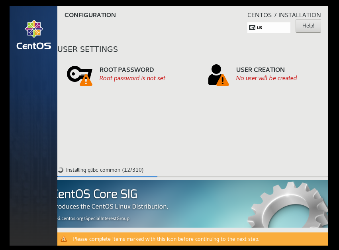
Task: Click the keyboard layout icon
Action: click(x=252, y=28)
